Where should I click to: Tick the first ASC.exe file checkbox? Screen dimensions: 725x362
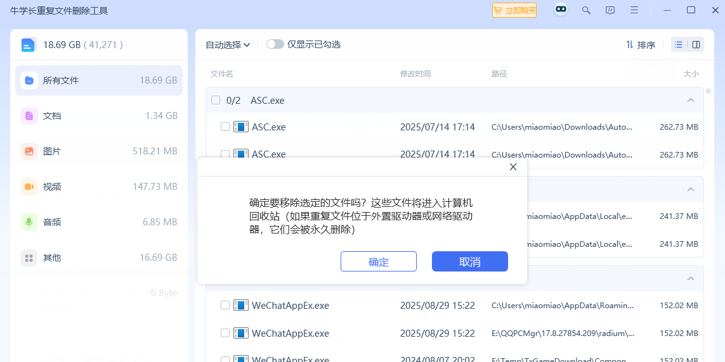pyautogui.click(x=225, y=127)
